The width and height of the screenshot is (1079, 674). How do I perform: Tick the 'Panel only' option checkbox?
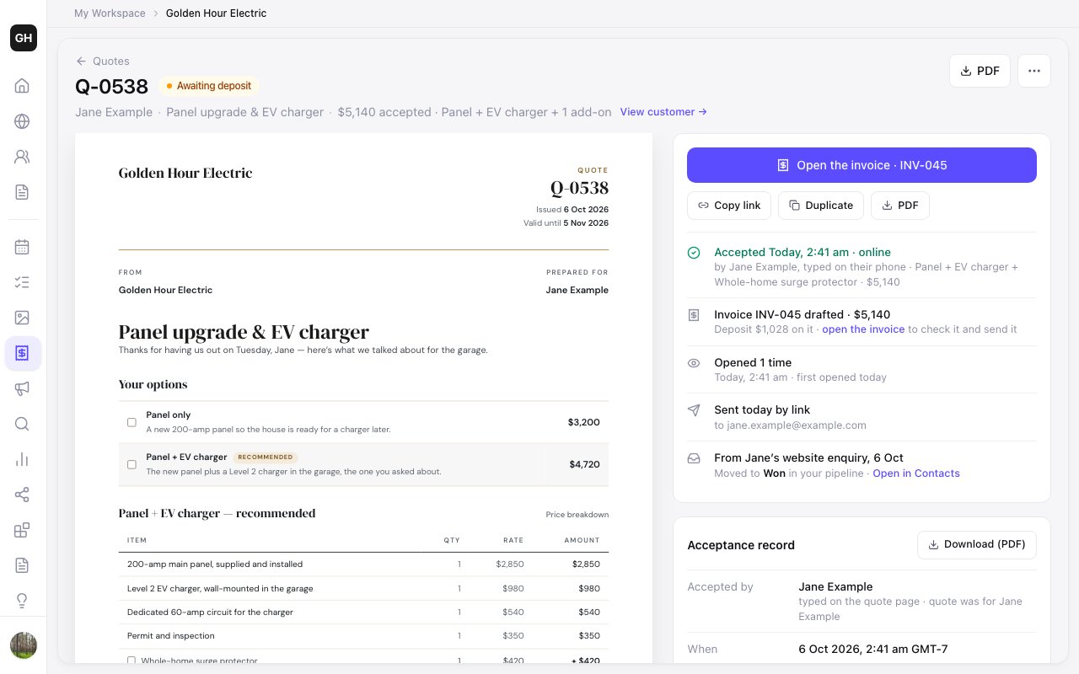tap(132, 422)
